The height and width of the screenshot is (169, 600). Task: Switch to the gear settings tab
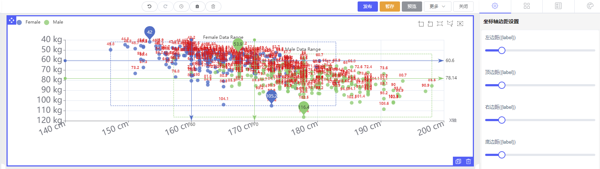point(495,6)
